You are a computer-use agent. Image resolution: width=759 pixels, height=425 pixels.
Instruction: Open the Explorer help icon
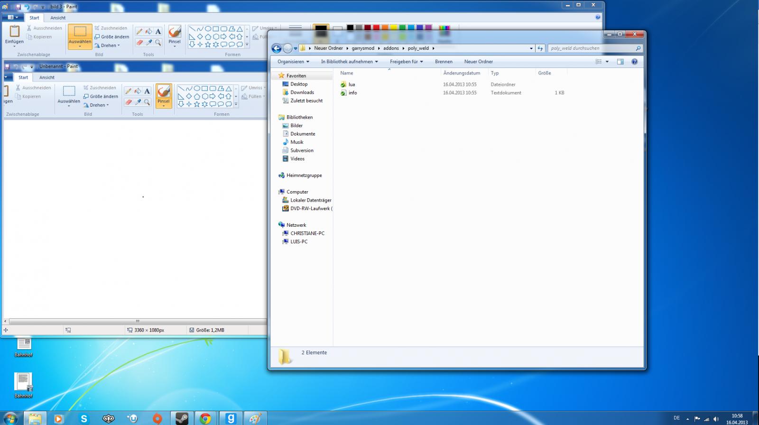[635, 62]
